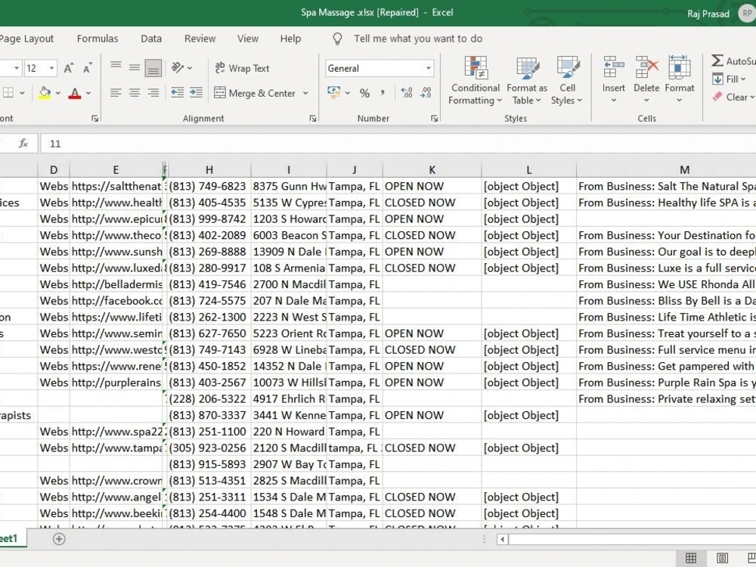This screenshot has height=567, width=756.
Task: Select column M header
Action: click(684, 169)
